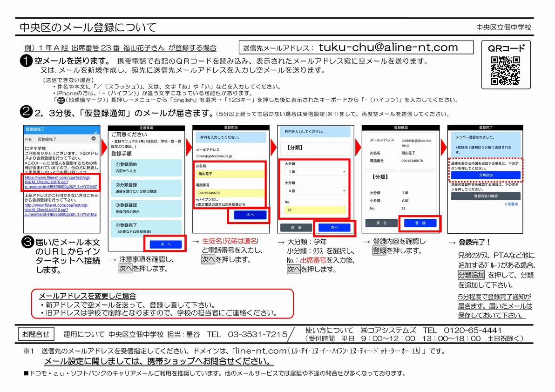Select the ④登録完了 step box
The width and height of the screenshot is (555, 392).
click(147, 228)
